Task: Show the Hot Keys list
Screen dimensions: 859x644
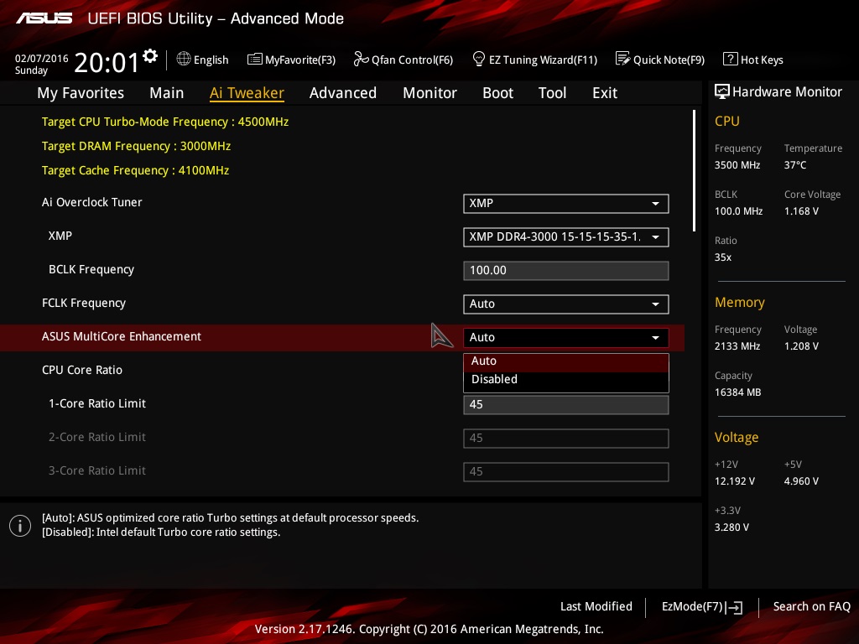Action: 753,60
